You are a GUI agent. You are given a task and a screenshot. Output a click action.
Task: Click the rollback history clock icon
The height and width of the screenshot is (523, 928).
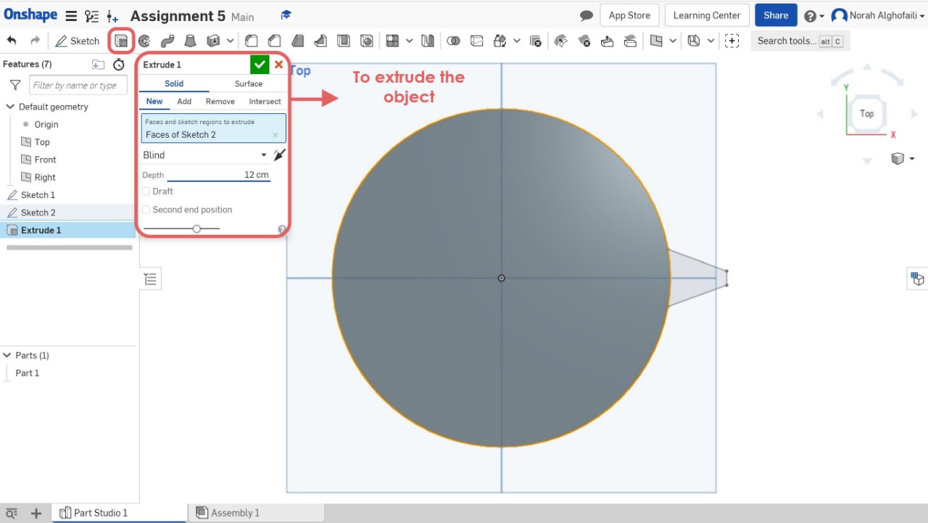(x=119, y=65)
